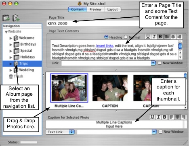Toggle bold in page text toolbar
The height and width of the screenshot is (146, 189).
tap(160, 37)
